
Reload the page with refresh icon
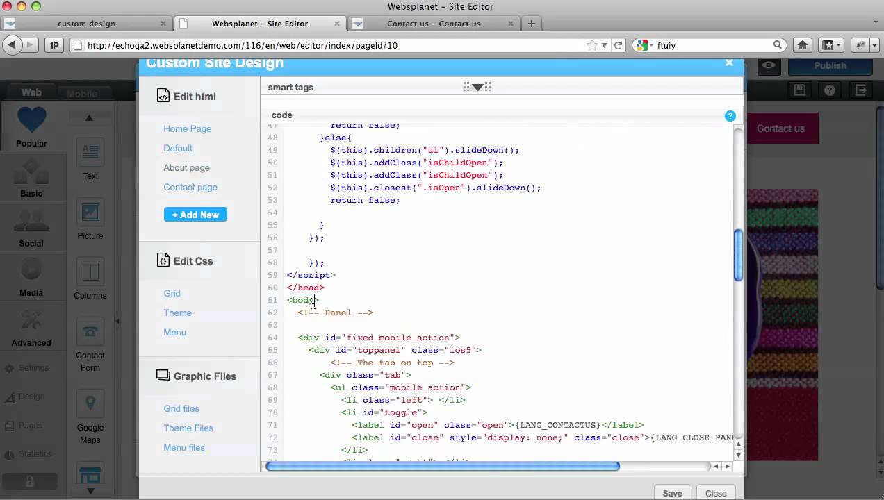[618, 45]
